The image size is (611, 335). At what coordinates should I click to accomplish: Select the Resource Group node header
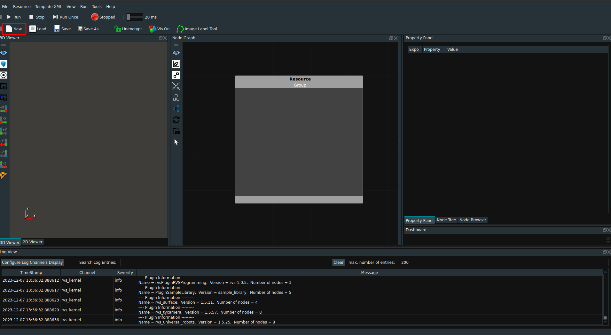[299, 82]
